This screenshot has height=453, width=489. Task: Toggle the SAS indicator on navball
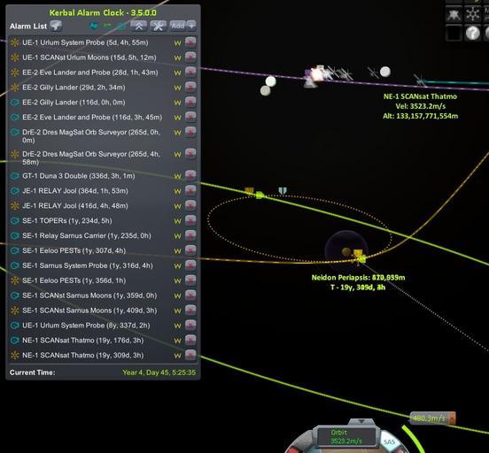pos(389,441)
